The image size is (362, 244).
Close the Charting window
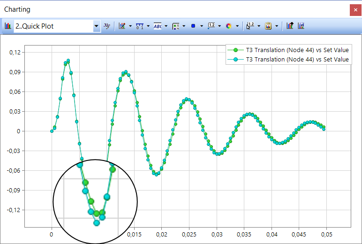pyautogui.click(x=355, y=10)
